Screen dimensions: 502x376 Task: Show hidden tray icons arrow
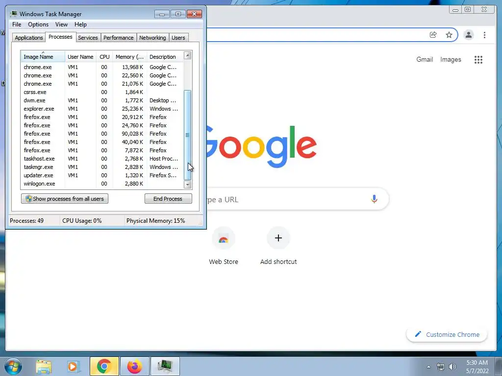tap(428, 367)
